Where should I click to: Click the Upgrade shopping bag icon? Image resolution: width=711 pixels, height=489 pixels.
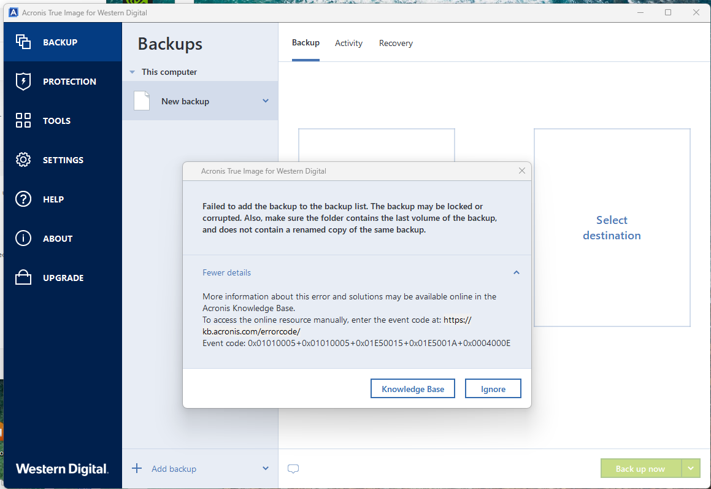(x=23, y=277)
